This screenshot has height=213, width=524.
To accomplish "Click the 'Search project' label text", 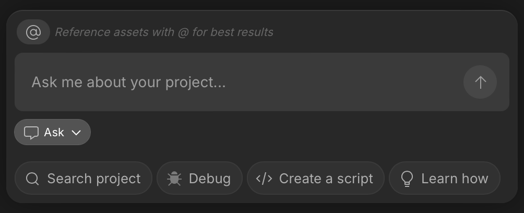I will pyautogui.click(x=94, y=179).
